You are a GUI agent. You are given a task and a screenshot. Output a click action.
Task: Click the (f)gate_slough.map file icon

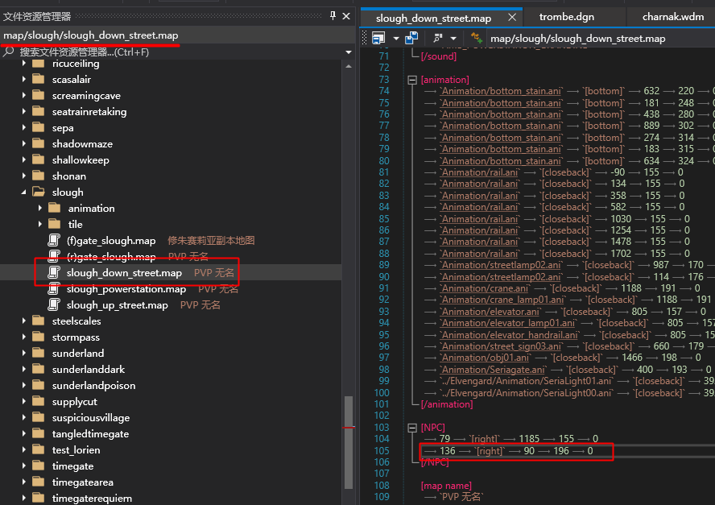tap(54, 240)
